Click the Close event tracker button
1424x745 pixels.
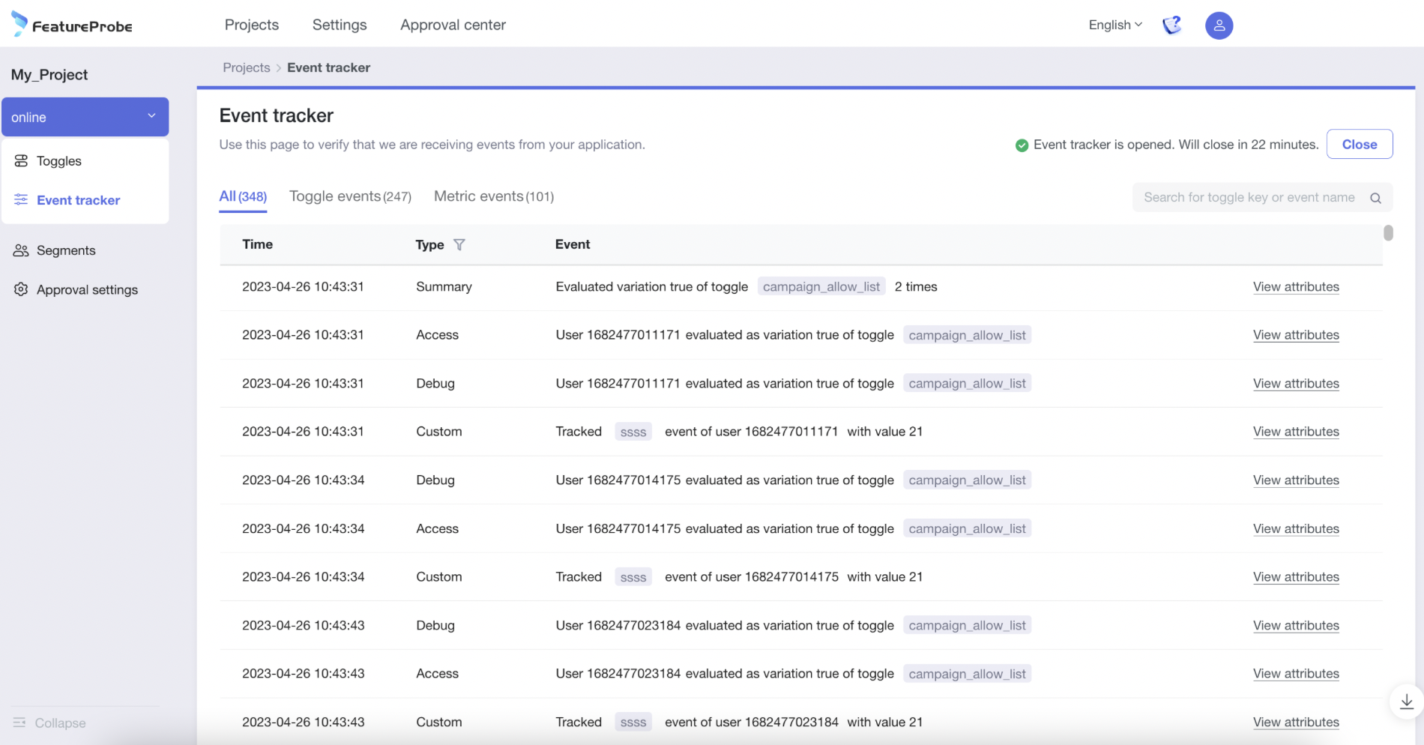[1360, 144]
